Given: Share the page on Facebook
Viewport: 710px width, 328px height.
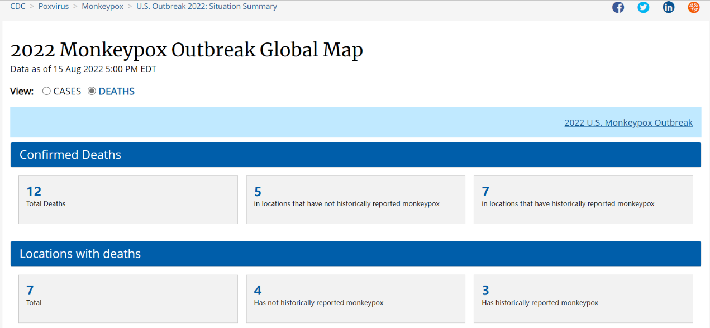Looking at the screenshot, I should click(x=618, y=7).
